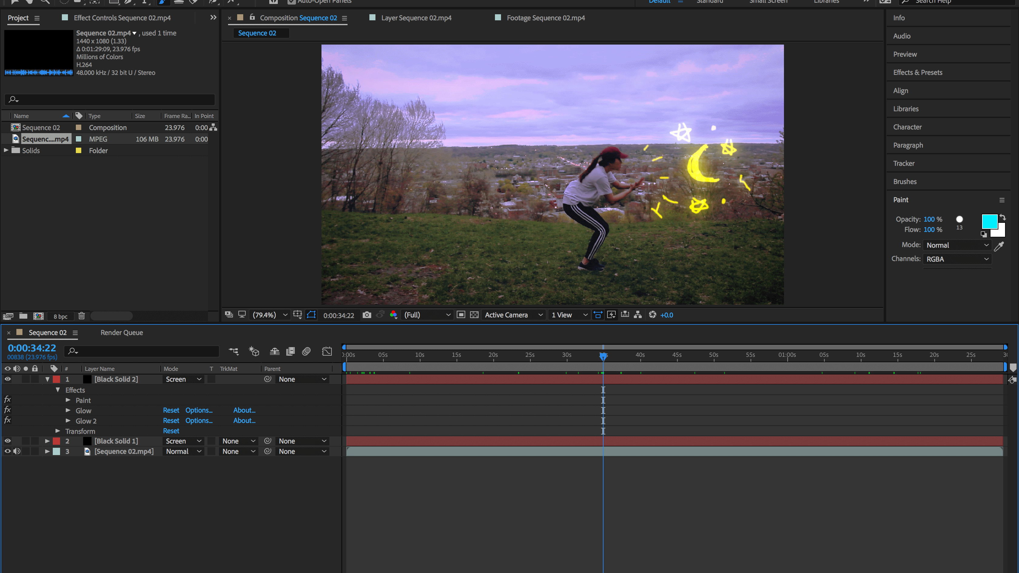
Task: Toggle Fast Previews icon
Action: pos(611,315)
